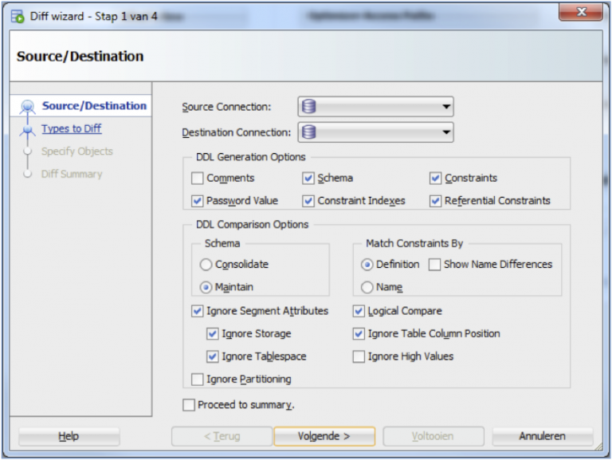This screenshot has height=460, width=612.
Task: Open Help for the wizard
Action: coord(69,436)
